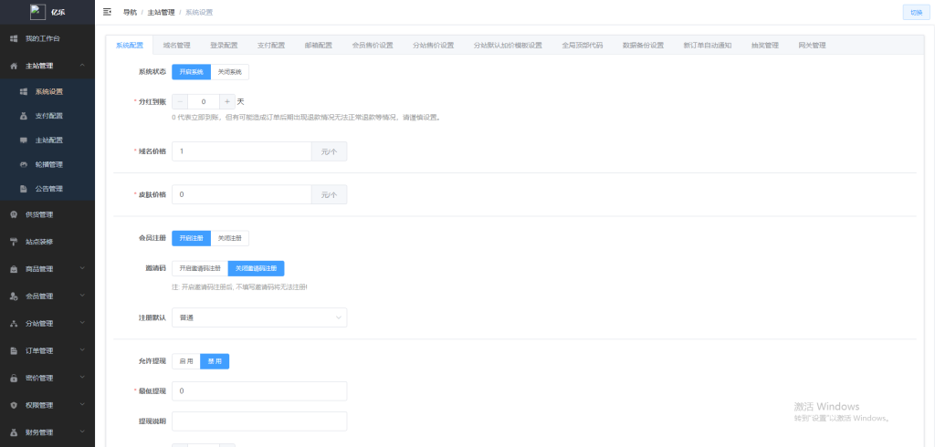Screen dimensions: 935x447
Task: Click the 支付配置 sidebar icon
Action: (23, 116)
